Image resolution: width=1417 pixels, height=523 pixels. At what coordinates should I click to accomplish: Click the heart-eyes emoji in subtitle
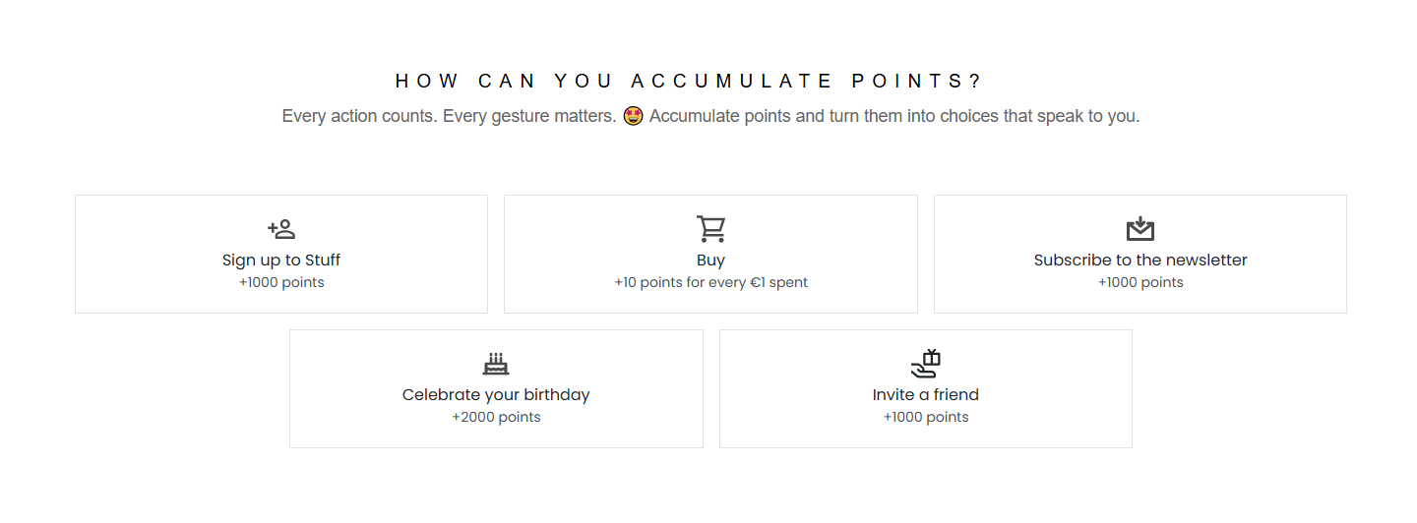pyautogui.click(x=633, y=116)
